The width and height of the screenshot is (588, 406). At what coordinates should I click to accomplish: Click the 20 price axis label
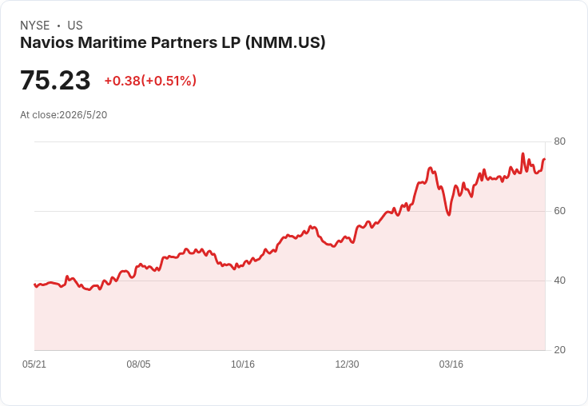point(559,350)
